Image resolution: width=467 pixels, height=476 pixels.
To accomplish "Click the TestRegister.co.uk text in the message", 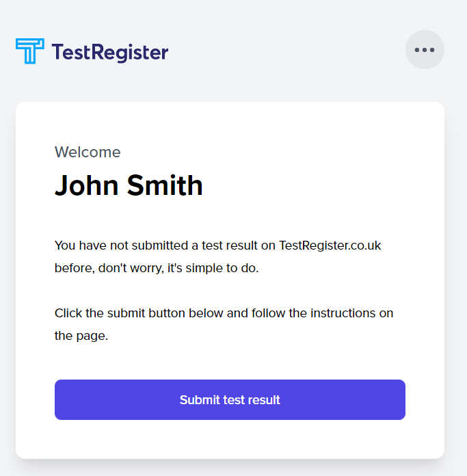I will tap(330, 246).
